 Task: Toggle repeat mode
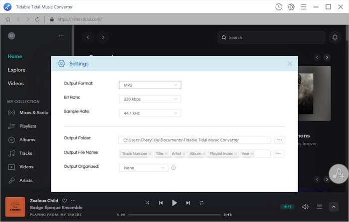click(x=201, y=203)
